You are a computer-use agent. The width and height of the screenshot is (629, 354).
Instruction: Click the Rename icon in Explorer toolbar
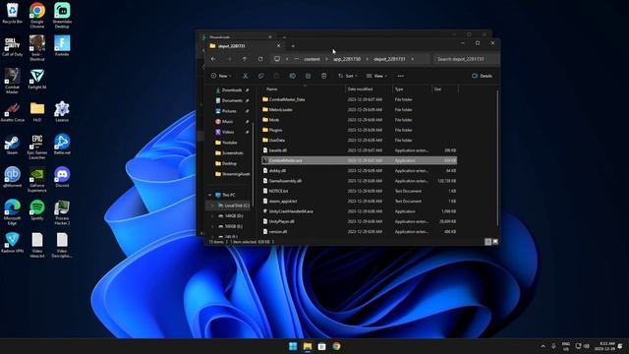pyautogui.click(x=293, y=76)
